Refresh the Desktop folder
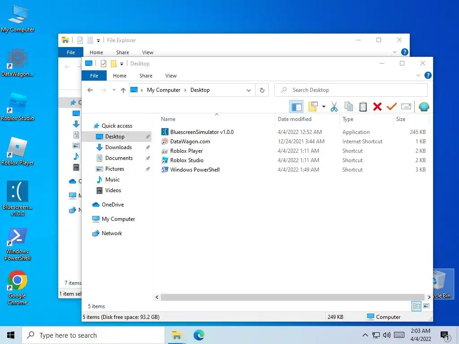 (x=262, y=90)
